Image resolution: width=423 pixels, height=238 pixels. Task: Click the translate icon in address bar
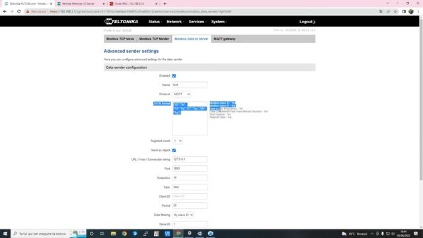tap(381, 12)
